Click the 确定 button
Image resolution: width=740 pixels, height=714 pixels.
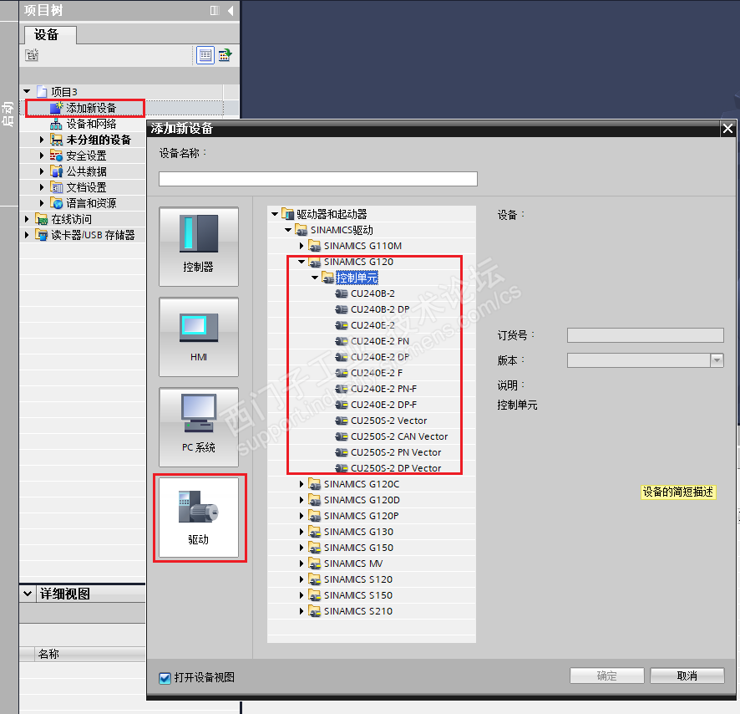[x=607, y=676]
